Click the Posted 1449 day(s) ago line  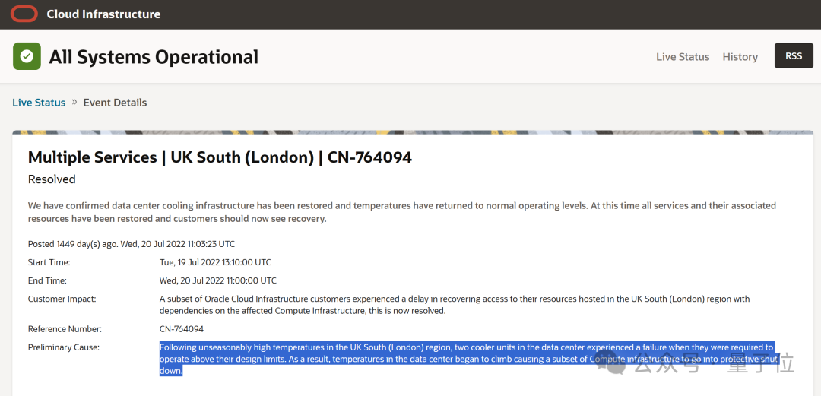pyautogui.click(x=132, y=243)
